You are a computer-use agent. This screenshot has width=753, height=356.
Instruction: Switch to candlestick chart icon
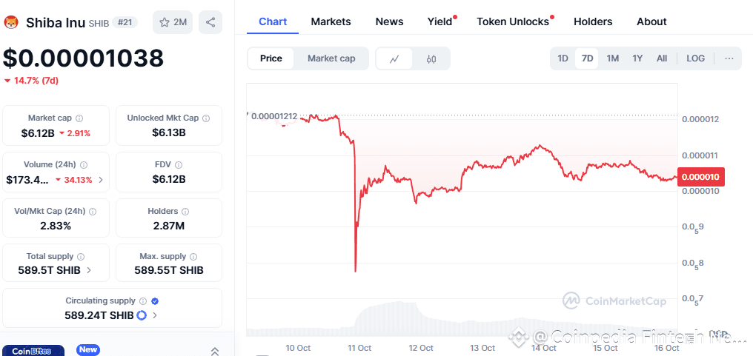(x=431, y=58)
